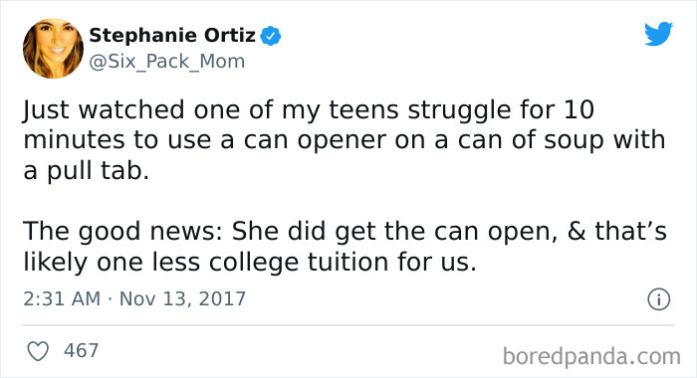Open the tweet info circle icon
697x378 pixels.
658,299
